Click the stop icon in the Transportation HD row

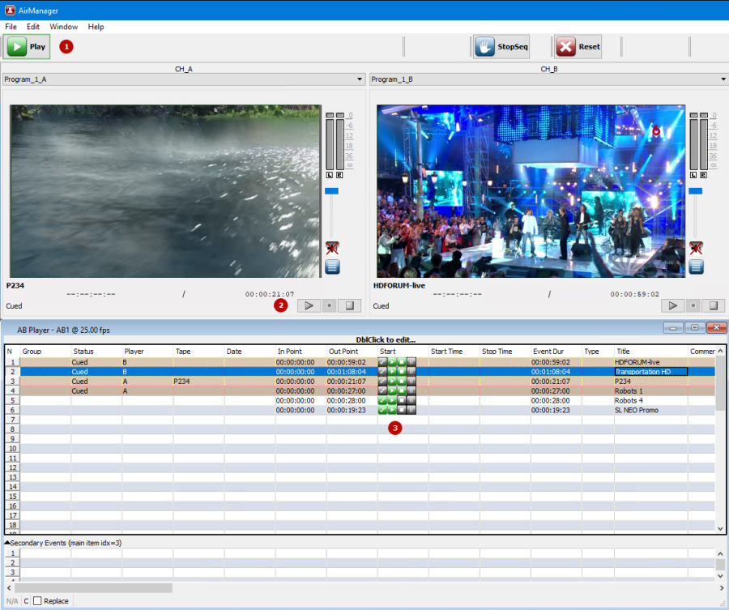click(402, 372)
